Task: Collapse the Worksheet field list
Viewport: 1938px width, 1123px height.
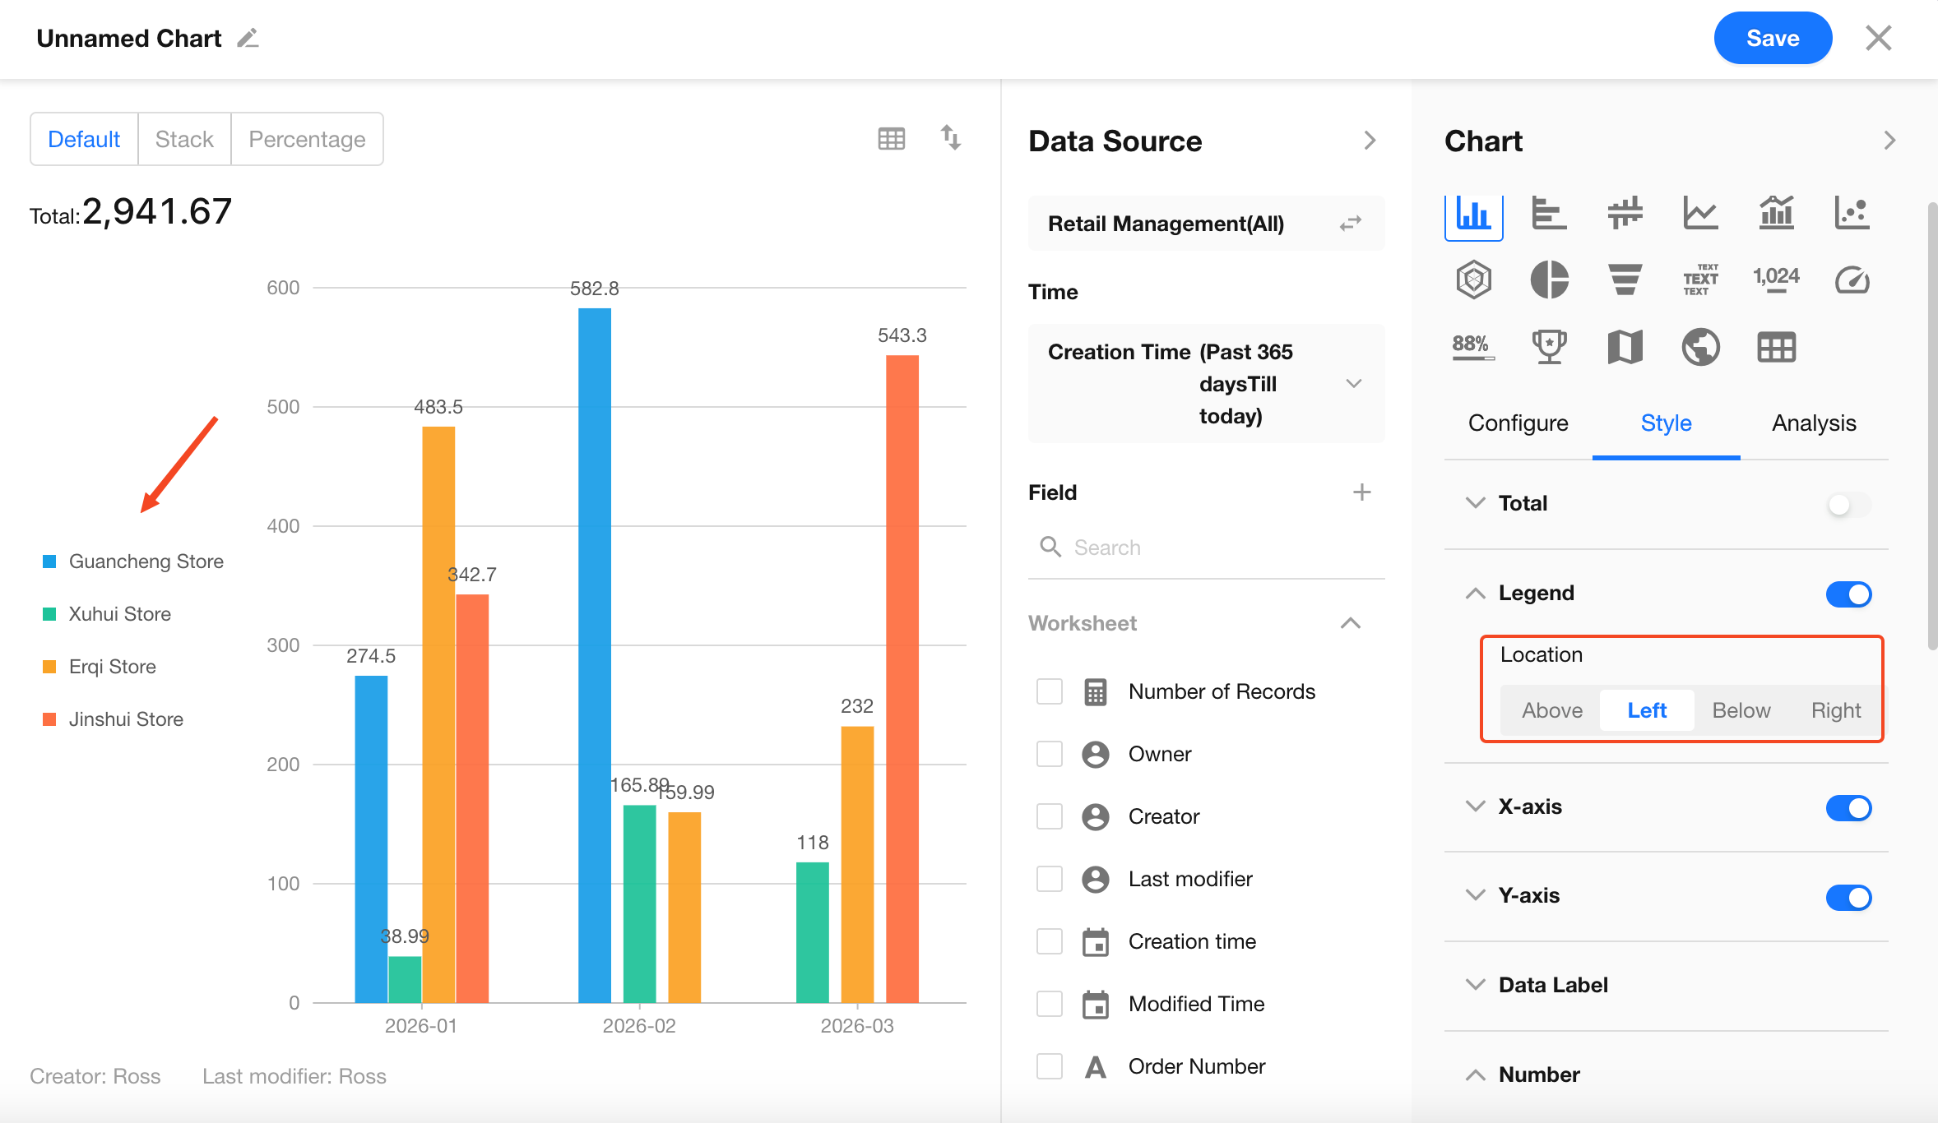Action: tap(1350, 623)
